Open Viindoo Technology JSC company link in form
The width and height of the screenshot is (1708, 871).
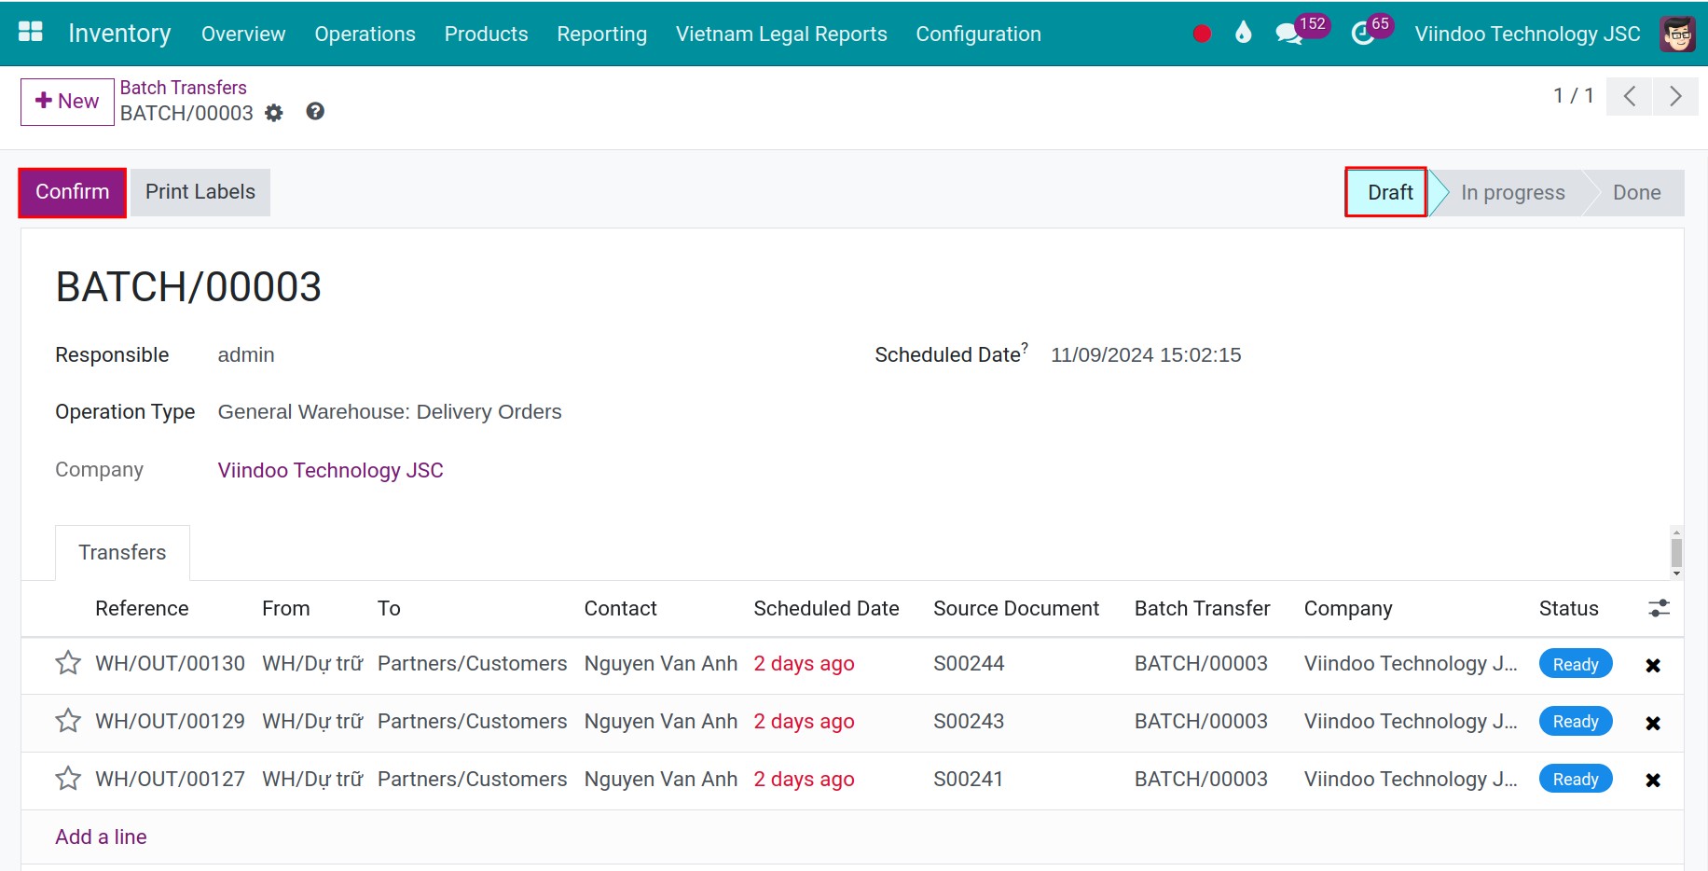[330, 470]
